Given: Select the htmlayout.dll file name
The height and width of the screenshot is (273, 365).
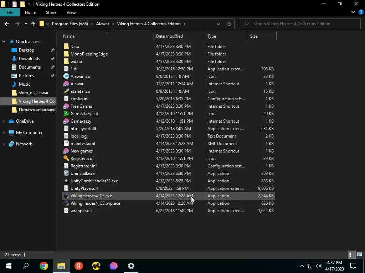Looking at the screenshot, I should (x=83, y=129).
